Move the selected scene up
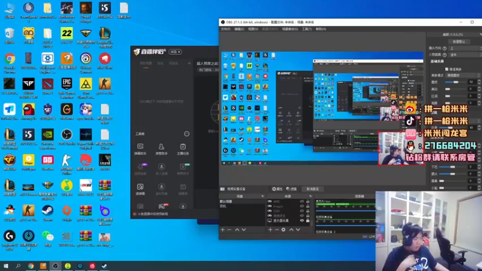482x271 pixels. point(237,229)
